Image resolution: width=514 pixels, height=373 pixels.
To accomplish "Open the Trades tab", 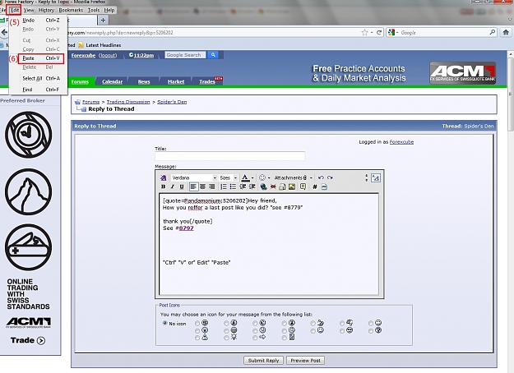I will pos(207,81).
